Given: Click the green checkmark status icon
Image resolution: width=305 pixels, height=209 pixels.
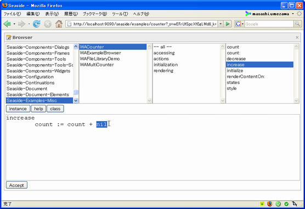Looking at the screenshot, I should coord(278,204).
